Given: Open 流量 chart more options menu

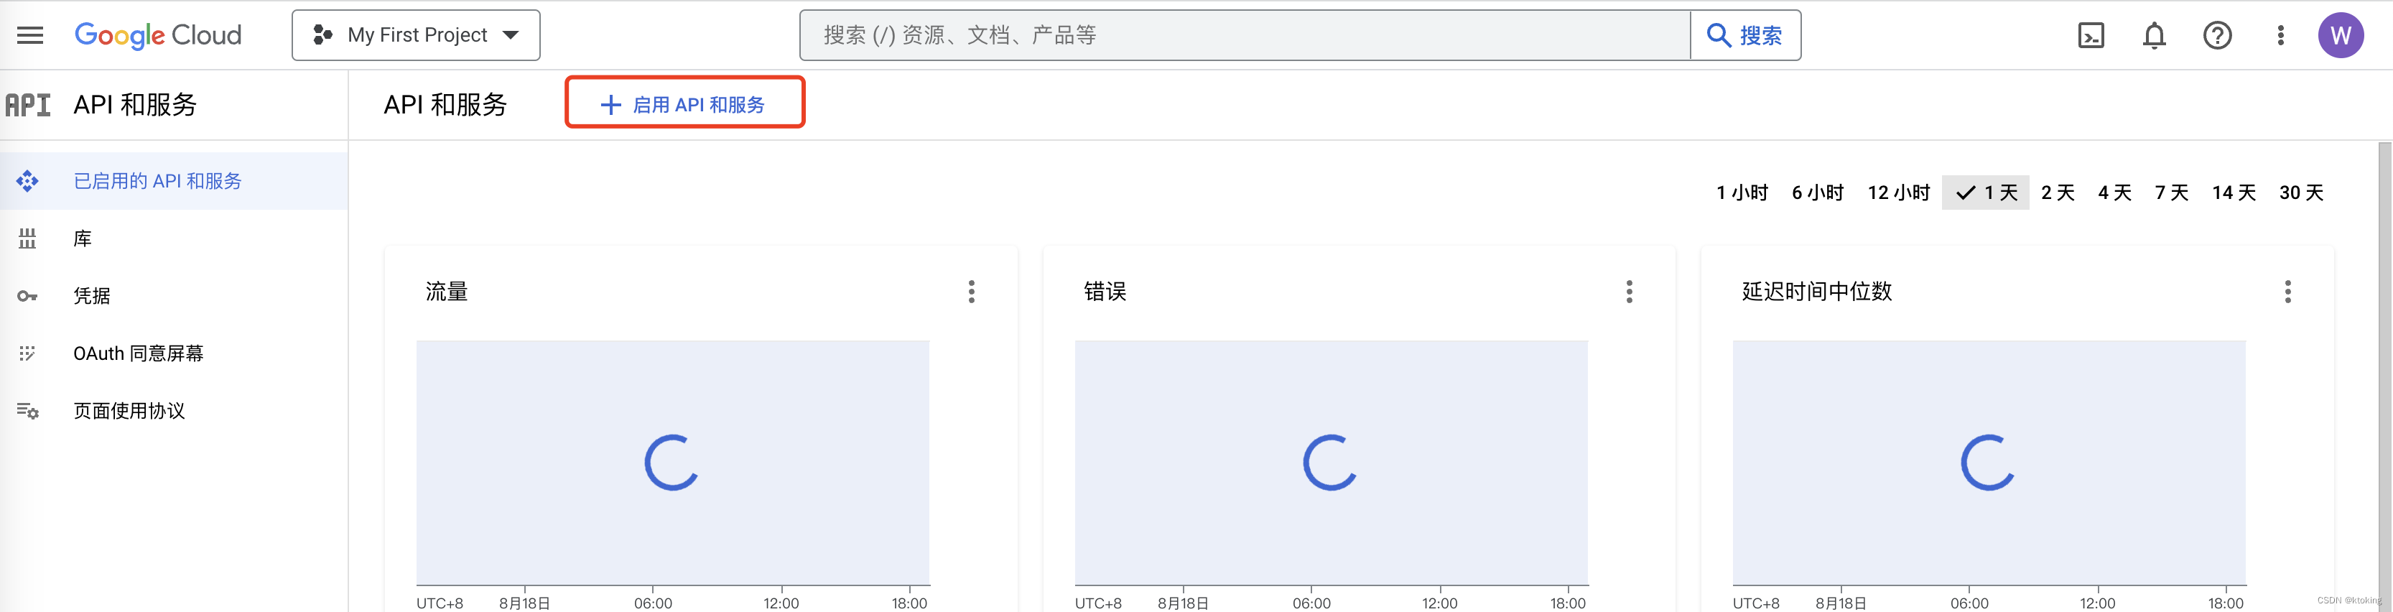Looking at the screenshot, I should pyautogui.click(x=972, y=292).
